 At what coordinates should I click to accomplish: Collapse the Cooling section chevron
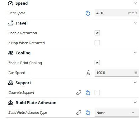135,53
